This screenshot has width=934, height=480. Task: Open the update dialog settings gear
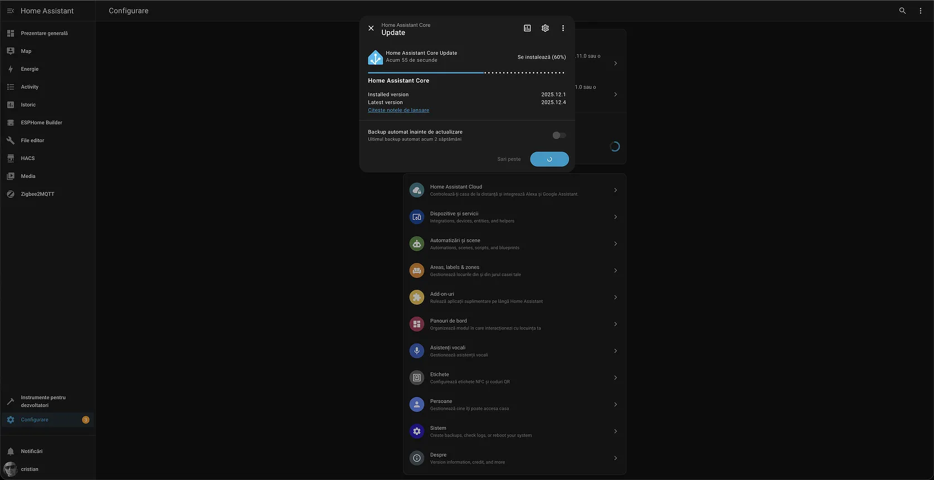coord(545,28)
